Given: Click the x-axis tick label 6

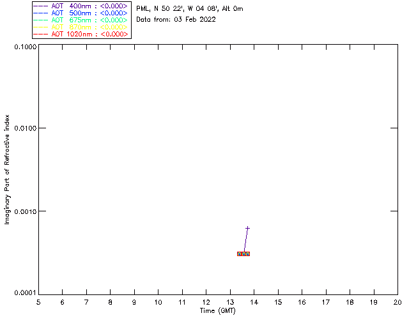Looking at the screenshot, I should [x=63, y=302].
